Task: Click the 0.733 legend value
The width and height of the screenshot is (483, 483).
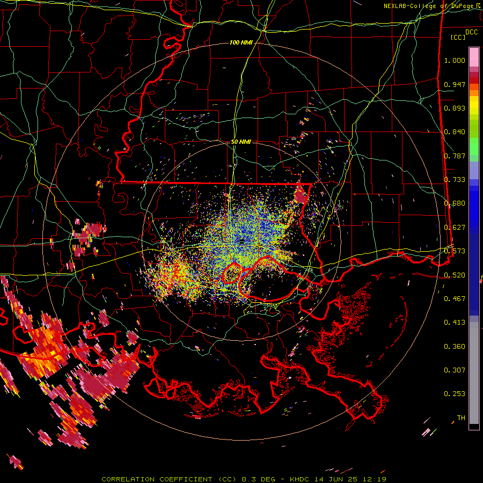Action: click(455, 180)
